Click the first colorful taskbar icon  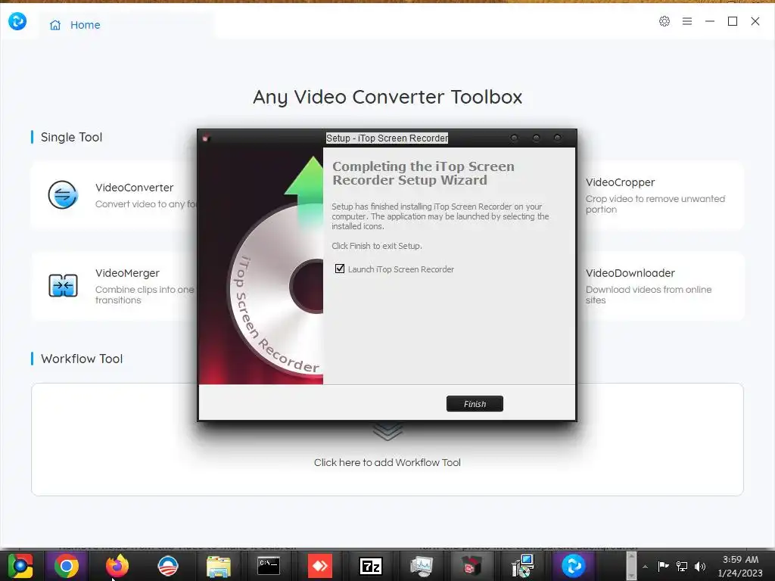click(x=20, y=566)
